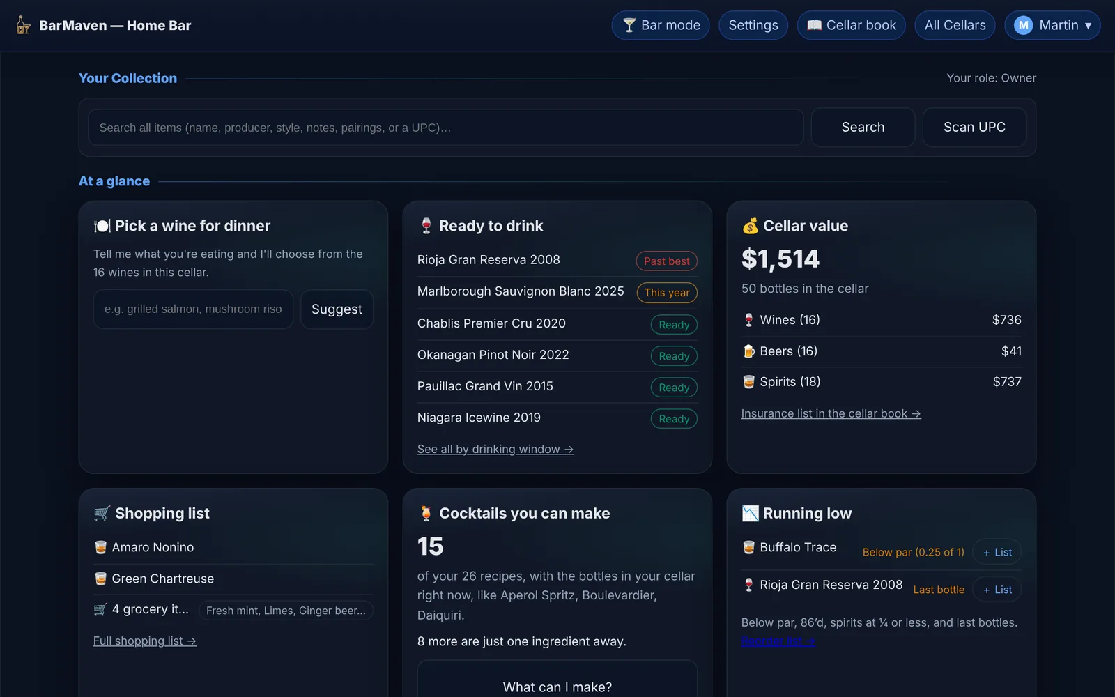Click the wine glass icon beside Rioja in Running low
This screenshot has width=1115, height=697.
[x=748, y=585]
